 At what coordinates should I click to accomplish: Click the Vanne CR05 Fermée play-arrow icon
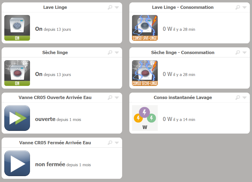[17, 163]
